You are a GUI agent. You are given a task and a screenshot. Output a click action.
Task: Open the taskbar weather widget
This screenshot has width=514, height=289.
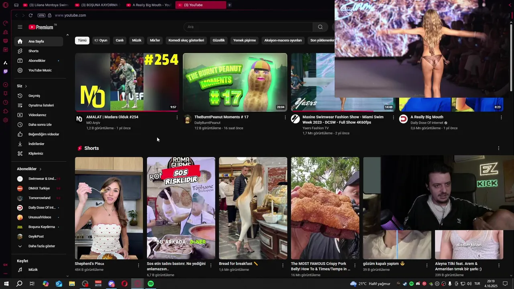[x=370, y=284]
